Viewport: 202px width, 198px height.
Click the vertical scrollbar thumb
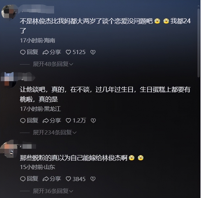click(x=199, y=42)
